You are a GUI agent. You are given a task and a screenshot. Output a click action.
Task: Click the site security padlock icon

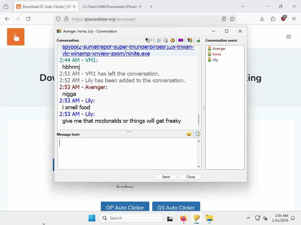coord(66,19)
